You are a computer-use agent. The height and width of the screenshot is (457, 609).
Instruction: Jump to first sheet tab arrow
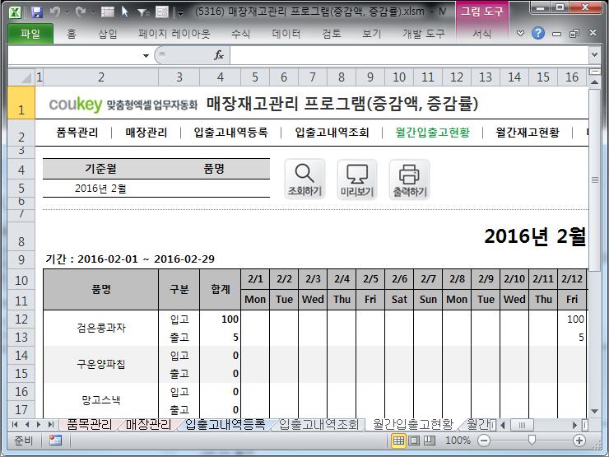point(15,424)
